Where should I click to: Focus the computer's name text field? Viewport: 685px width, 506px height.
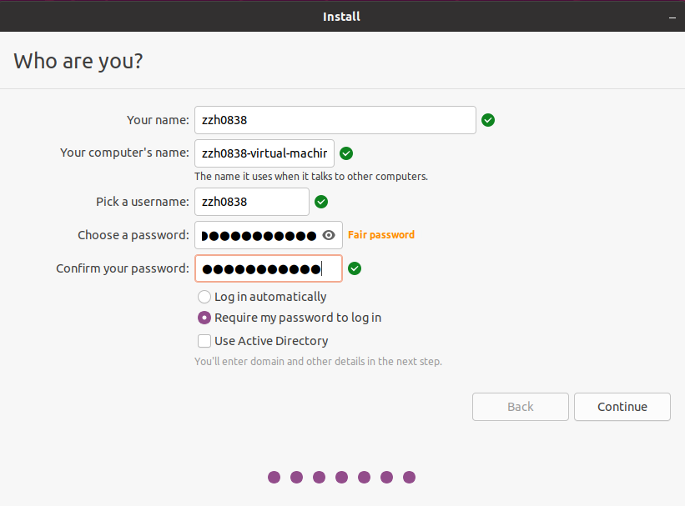[x=264, y=153]
